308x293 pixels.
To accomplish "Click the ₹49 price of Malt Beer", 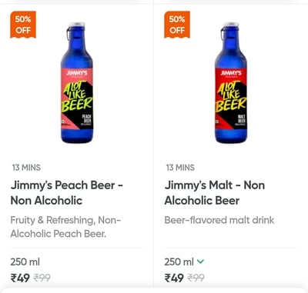I will click(x=174, y=278).
